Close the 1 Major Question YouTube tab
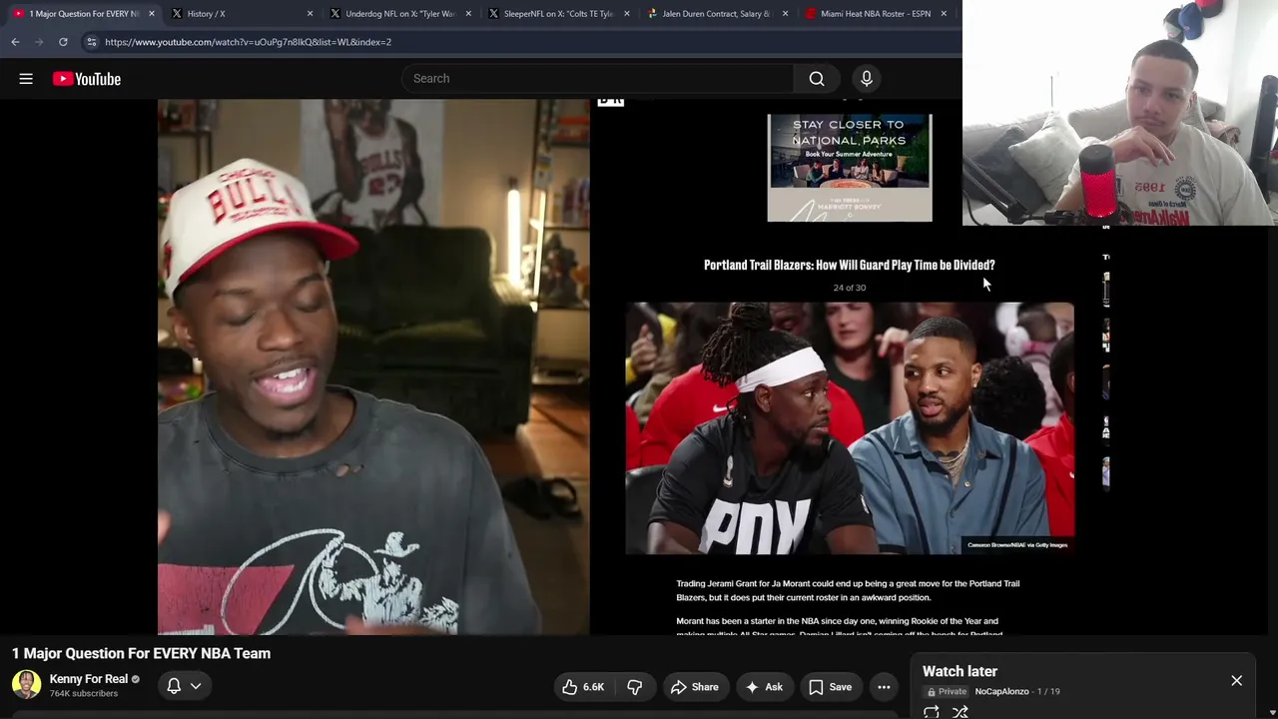Screen dimensions: 1278x719 (x=152, y=14)
